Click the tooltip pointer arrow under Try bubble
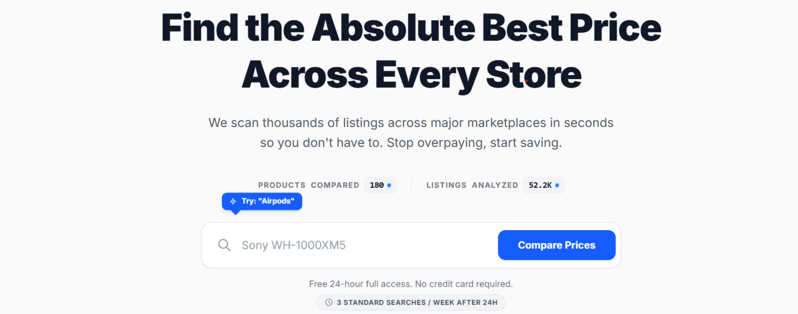 pos(236,212)
